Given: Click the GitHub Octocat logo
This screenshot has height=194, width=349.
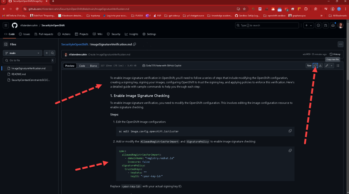Looking at the screenshot, I should click(15, 25).
